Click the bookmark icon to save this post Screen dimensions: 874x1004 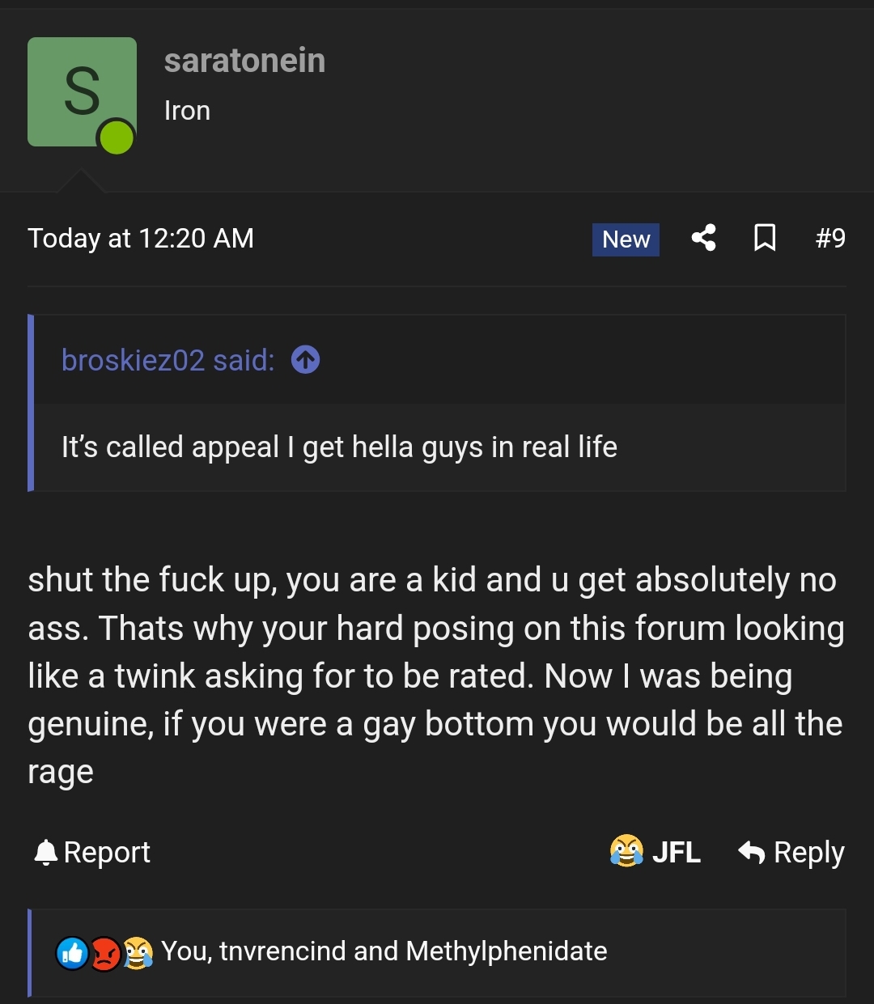(x=765, y=238)
